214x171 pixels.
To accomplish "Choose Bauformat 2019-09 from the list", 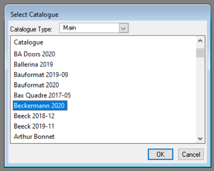I will pos(41,75).
